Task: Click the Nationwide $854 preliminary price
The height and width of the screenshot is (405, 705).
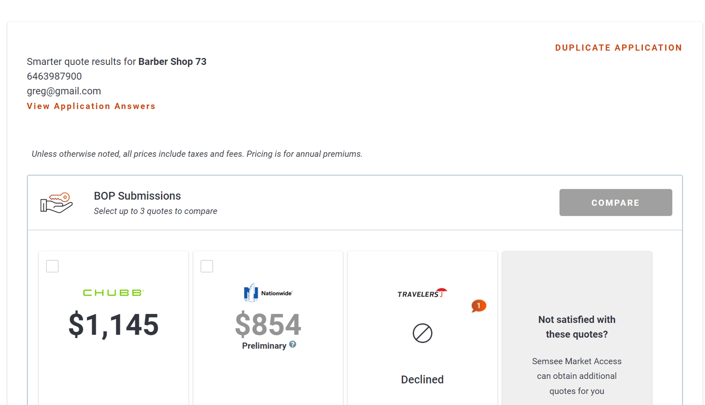Action: pos(268,325)
